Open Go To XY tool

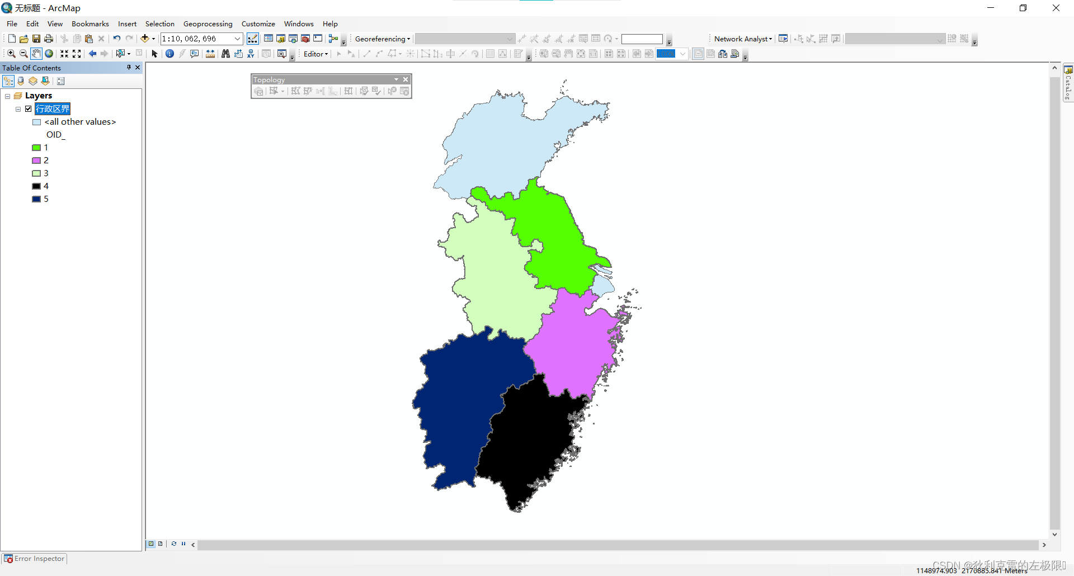click(x=251, y=53)
